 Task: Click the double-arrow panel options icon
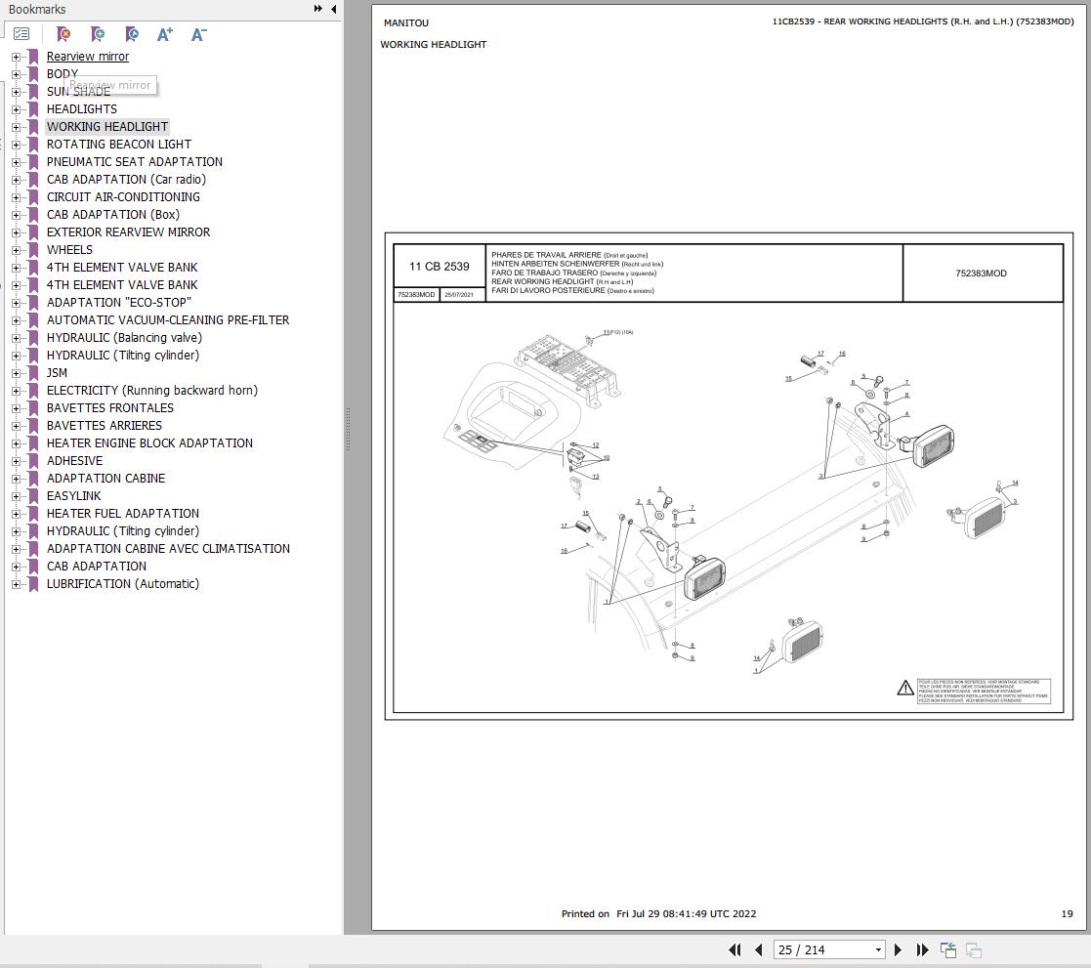coord(318,9)
